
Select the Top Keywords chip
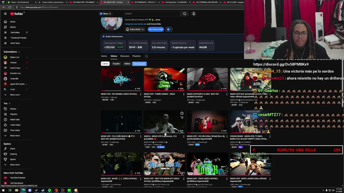139,64
